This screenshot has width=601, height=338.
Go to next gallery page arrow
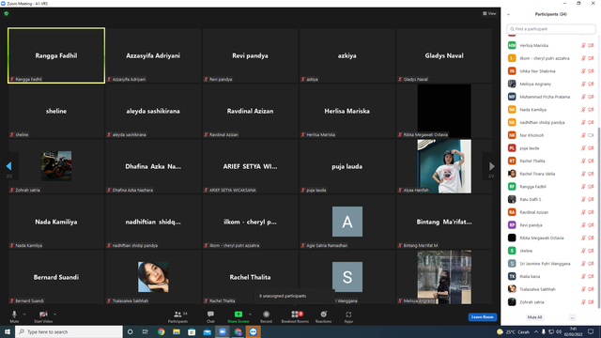(x=492, y=166)
